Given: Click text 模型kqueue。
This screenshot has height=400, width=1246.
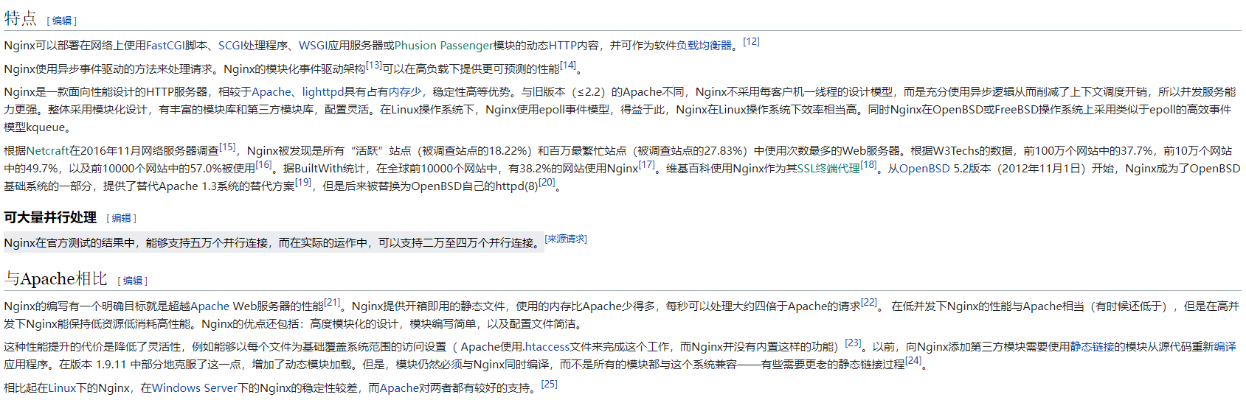Looking at the screenshot, I should click(39, 127).
